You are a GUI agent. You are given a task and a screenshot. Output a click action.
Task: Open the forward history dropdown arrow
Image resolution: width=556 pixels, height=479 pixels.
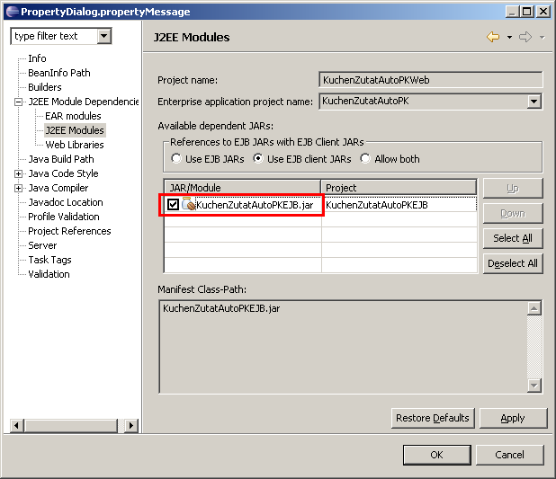[542, 38]
